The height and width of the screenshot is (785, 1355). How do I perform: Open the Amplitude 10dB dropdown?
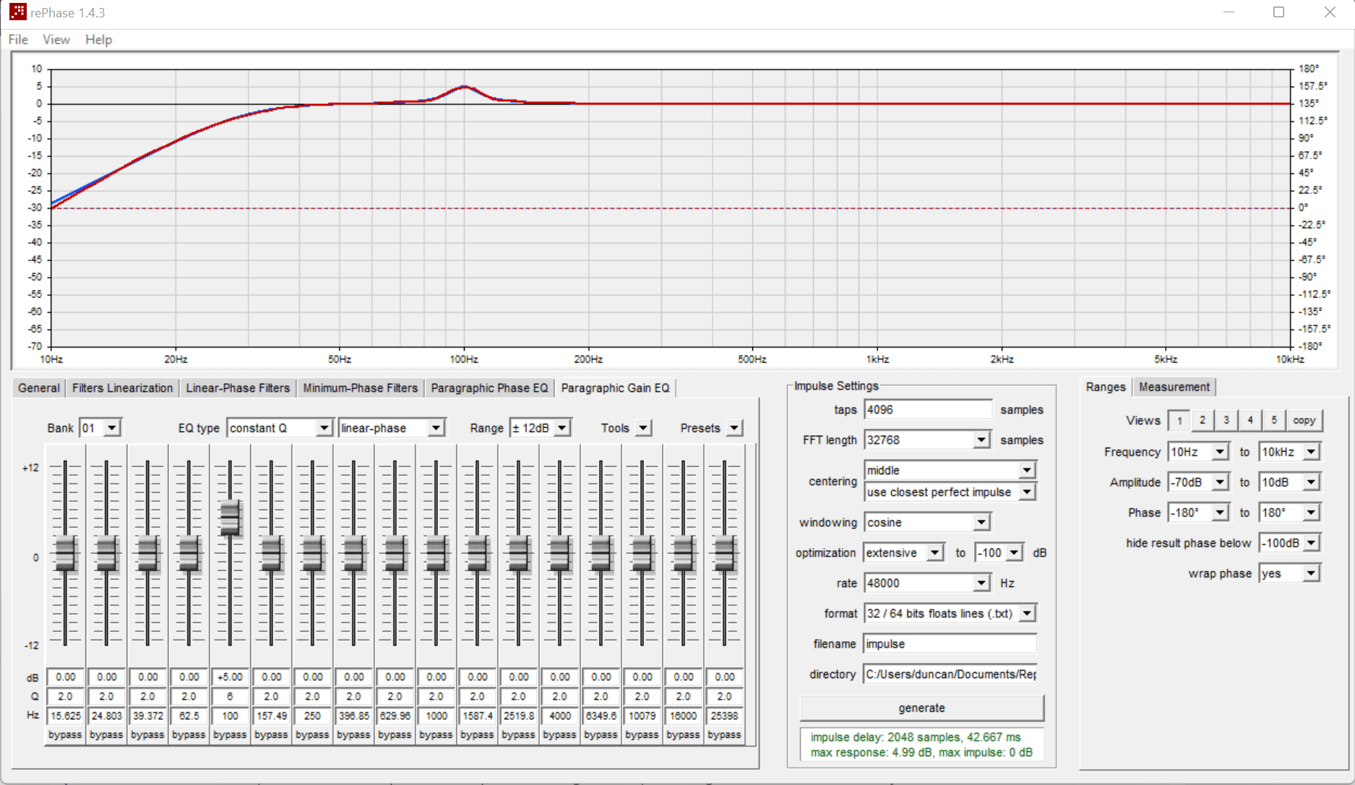coord(1289,482)
